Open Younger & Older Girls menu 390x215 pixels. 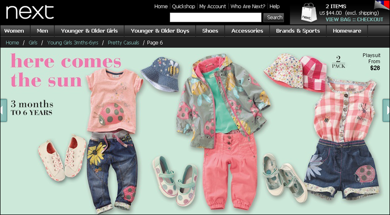[x=89, y=31]
